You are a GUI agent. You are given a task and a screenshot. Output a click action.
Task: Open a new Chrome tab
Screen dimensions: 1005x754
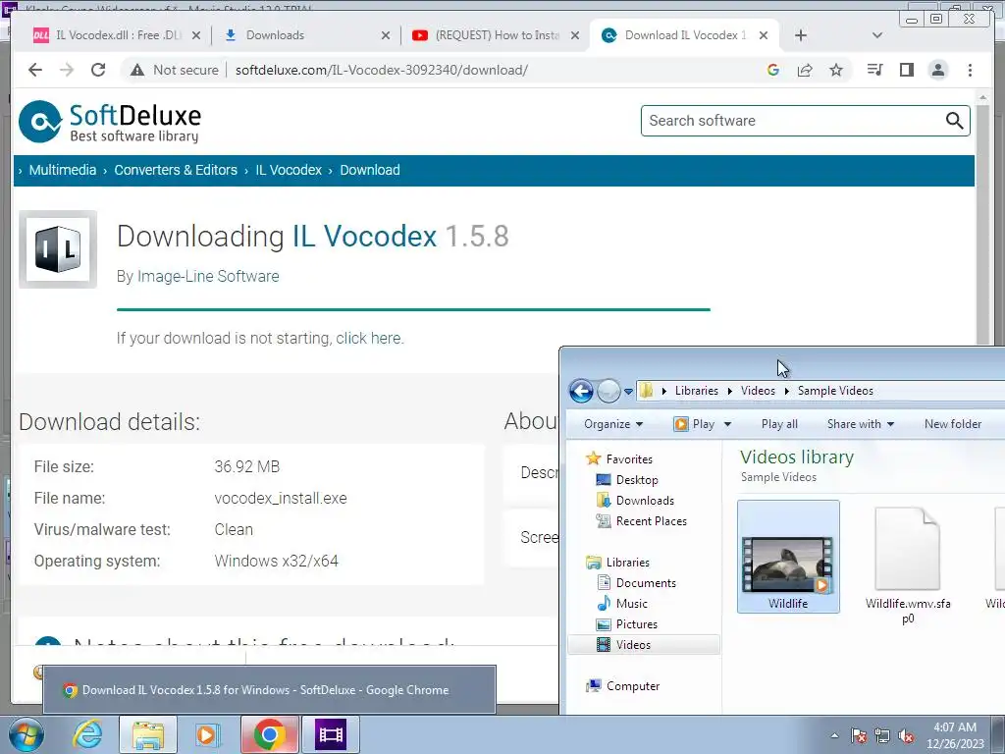801,35
